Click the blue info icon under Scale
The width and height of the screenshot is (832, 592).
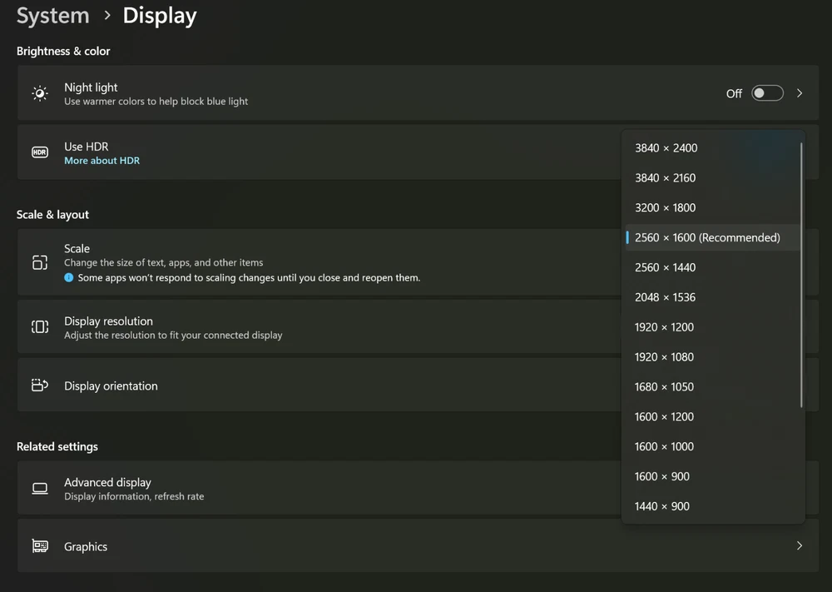point(69,278)
